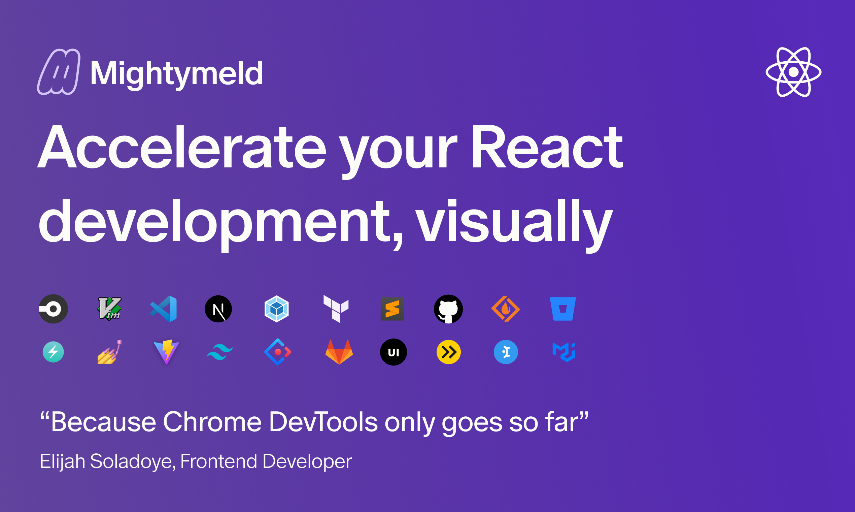Click the Sublime Text icon

(392, 309)
